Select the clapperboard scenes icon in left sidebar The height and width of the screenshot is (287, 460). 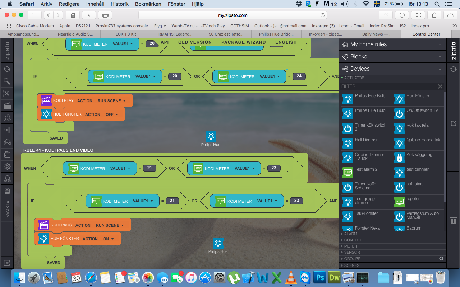coord(6,105)
